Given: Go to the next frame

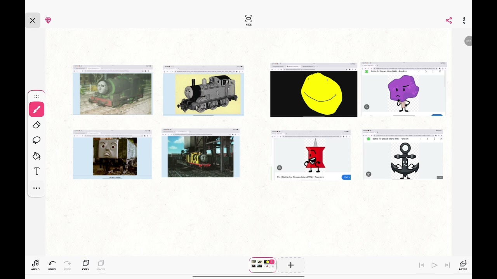Looking at the screenshot, I should [447, 265].
